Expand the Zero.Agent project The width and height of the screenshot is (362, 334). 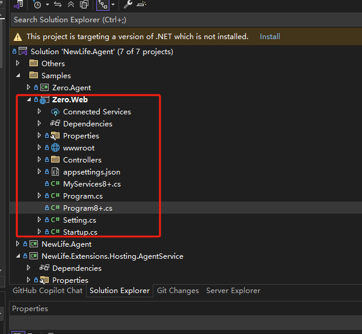tap(28, 87)
